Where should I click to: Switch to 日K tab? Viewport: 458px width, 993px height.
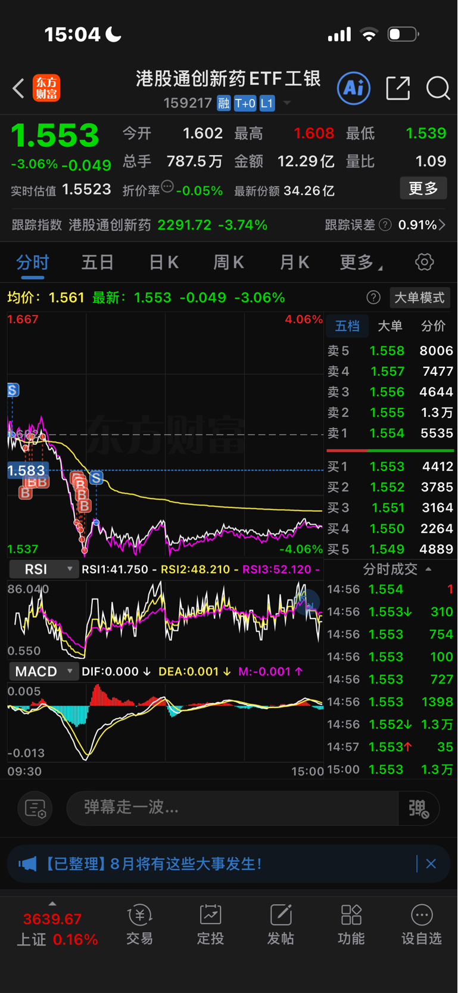pos(164,262)
